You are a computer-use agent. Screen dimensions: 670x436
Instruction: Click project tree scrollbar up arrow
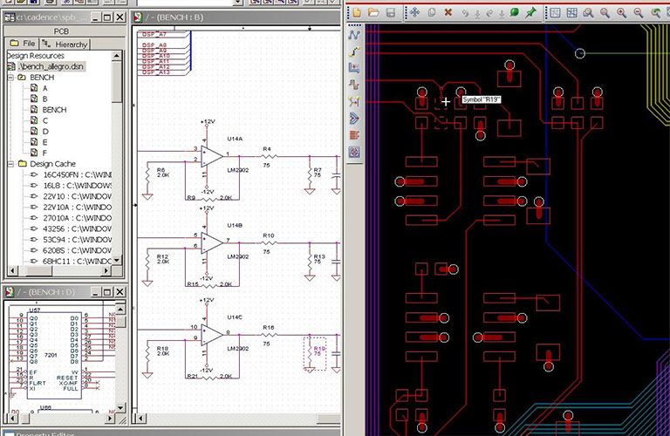click(117, 56)
